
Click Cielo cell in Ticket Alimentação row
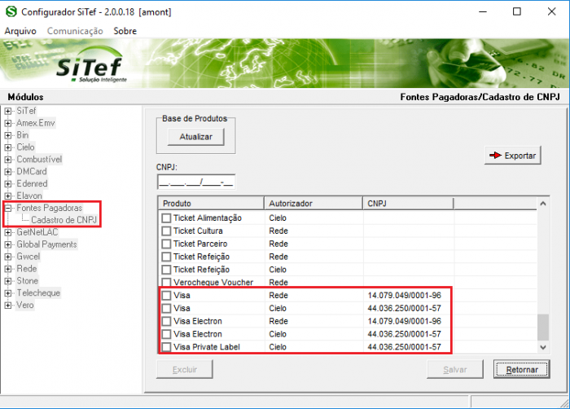tap(278, 218)
